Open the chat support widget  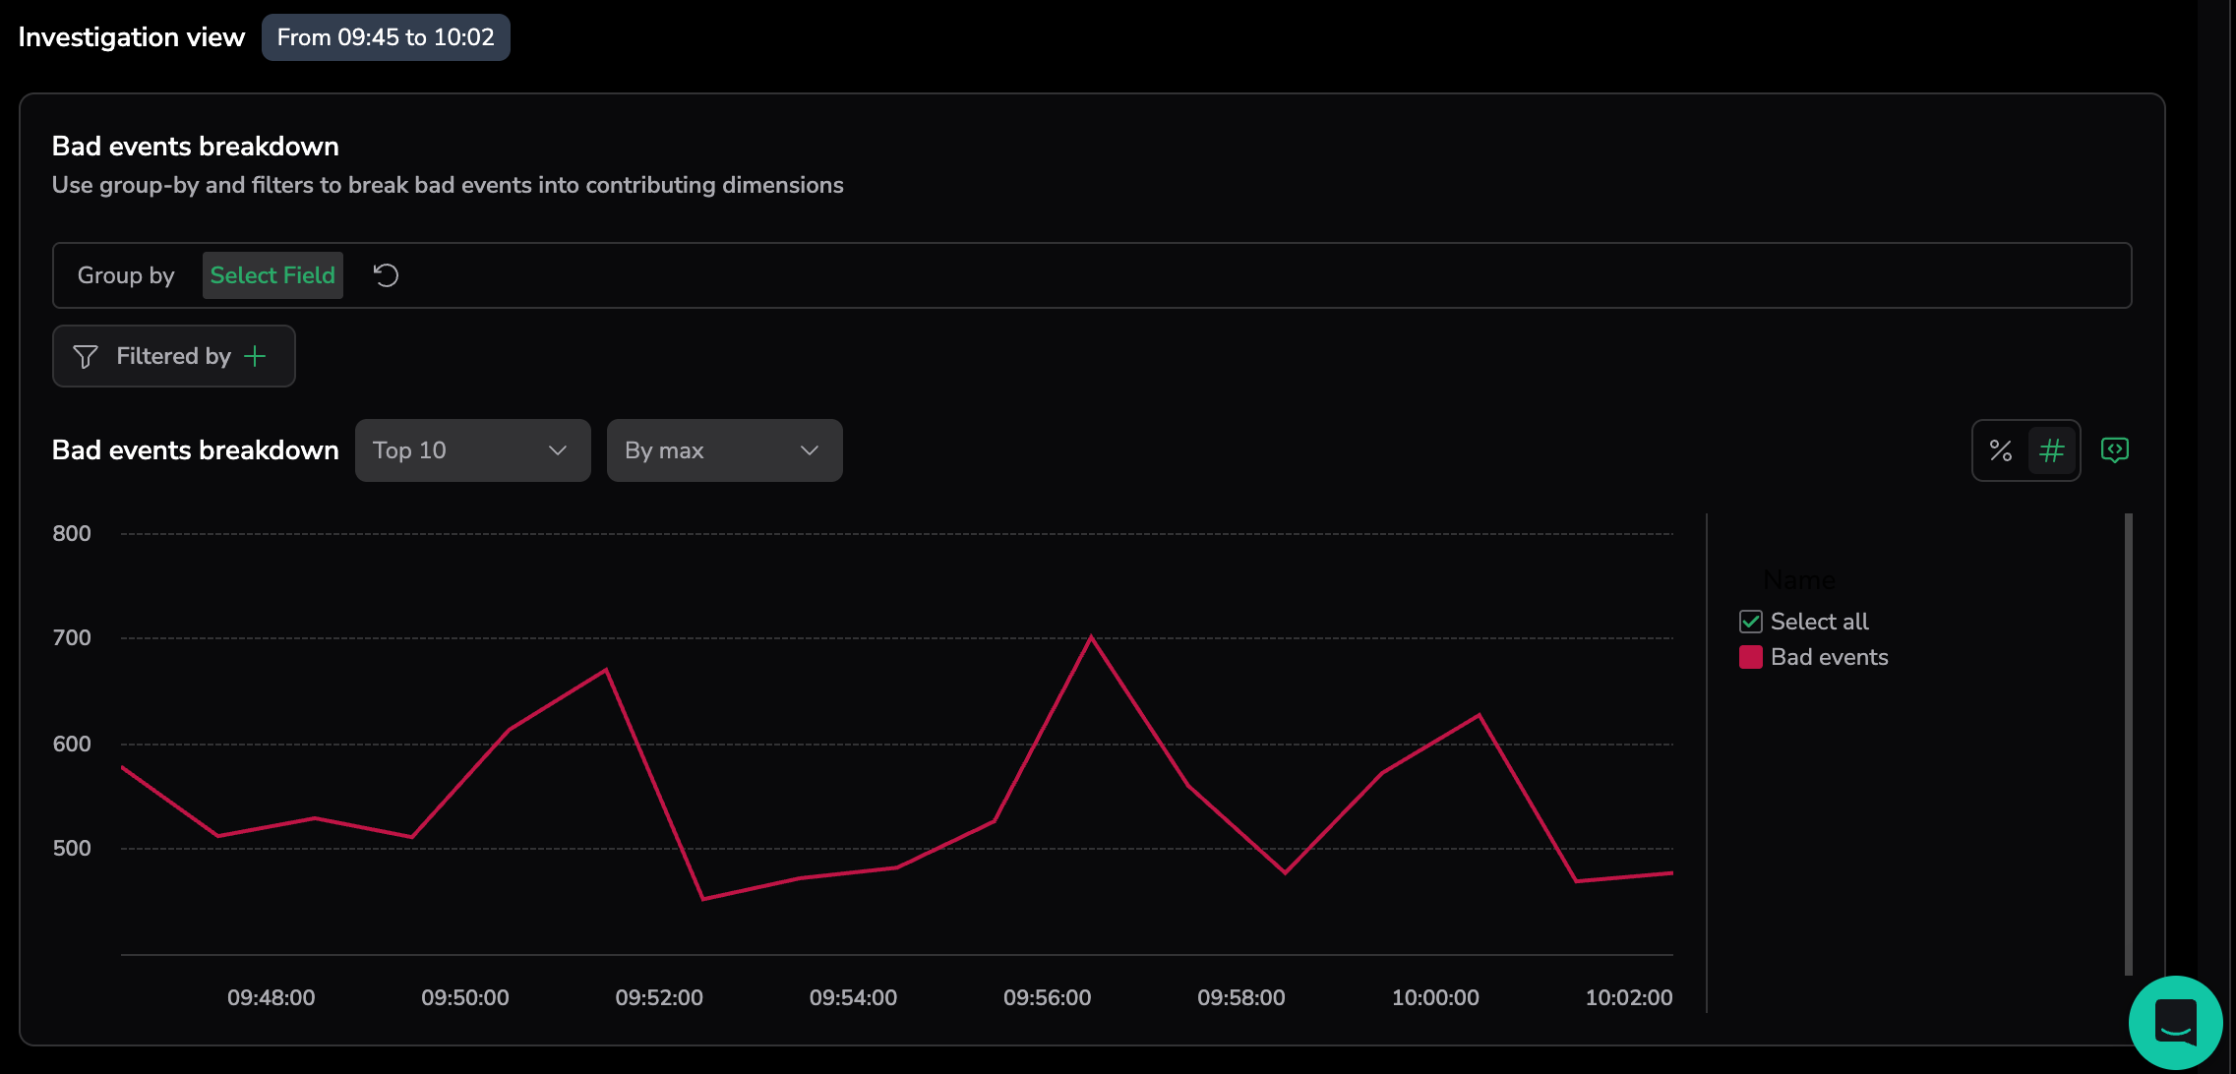point(2175,1022)
